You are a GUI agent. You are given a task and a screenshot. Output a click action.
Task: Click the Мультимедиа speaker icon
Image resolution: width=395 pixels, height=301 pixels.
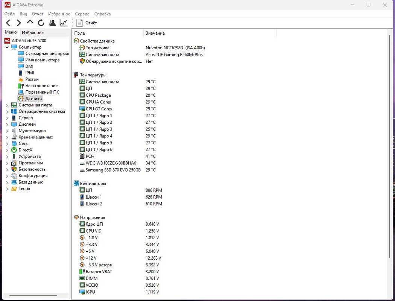point(14,131)
